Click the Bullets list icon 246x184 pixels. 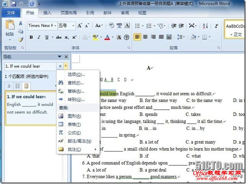pyautogui.click(x=138, y=26)
